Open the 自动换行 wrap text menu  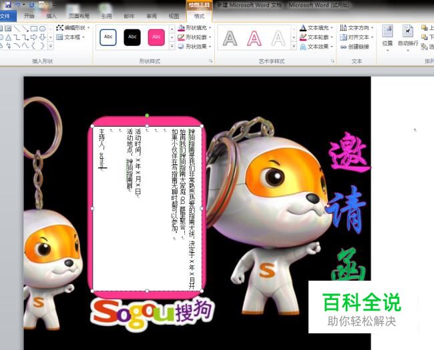click(408, 38)
